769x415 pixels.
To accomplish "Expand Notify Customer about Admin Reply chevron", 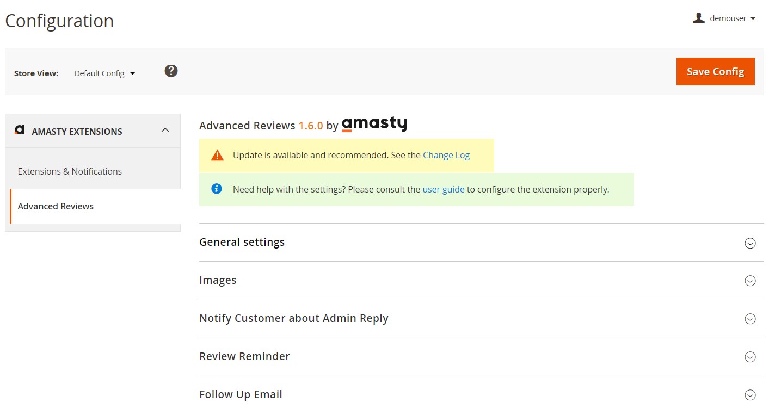I will coord(750,319).
